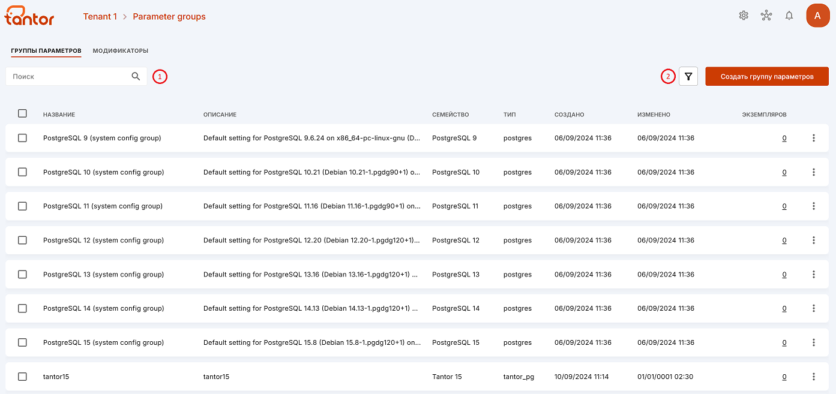Click the tantor_pg type cell

point(519,377)
